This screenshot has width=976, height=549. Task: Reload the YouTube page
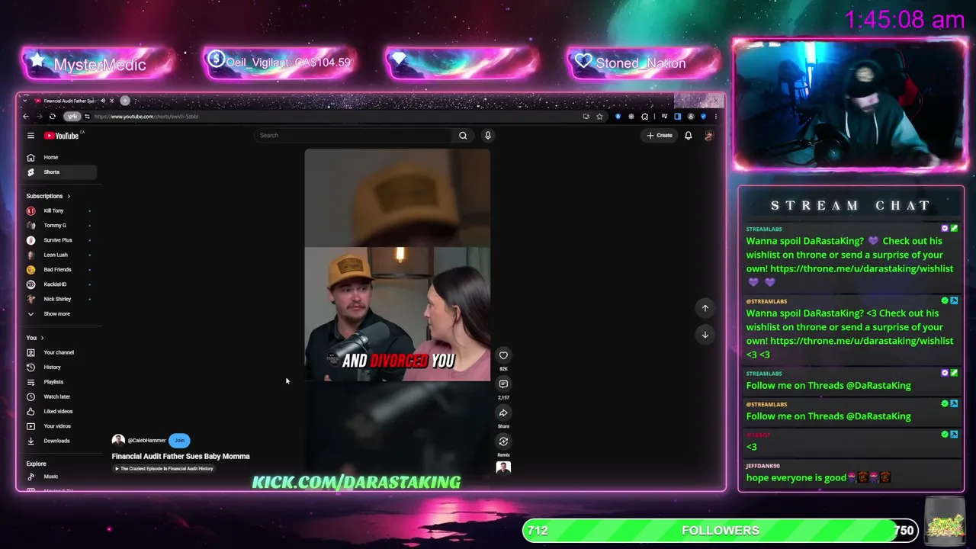pyautogui.click(x=52, y=117)
